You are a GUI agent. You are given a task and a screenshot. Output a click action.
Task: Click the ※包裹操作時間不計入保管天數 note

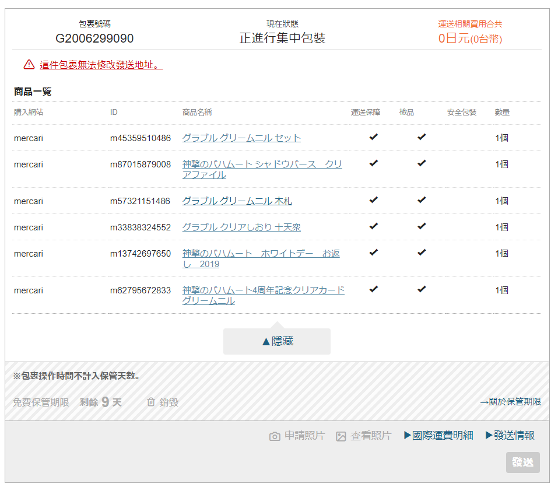click(x=77, y=376)
